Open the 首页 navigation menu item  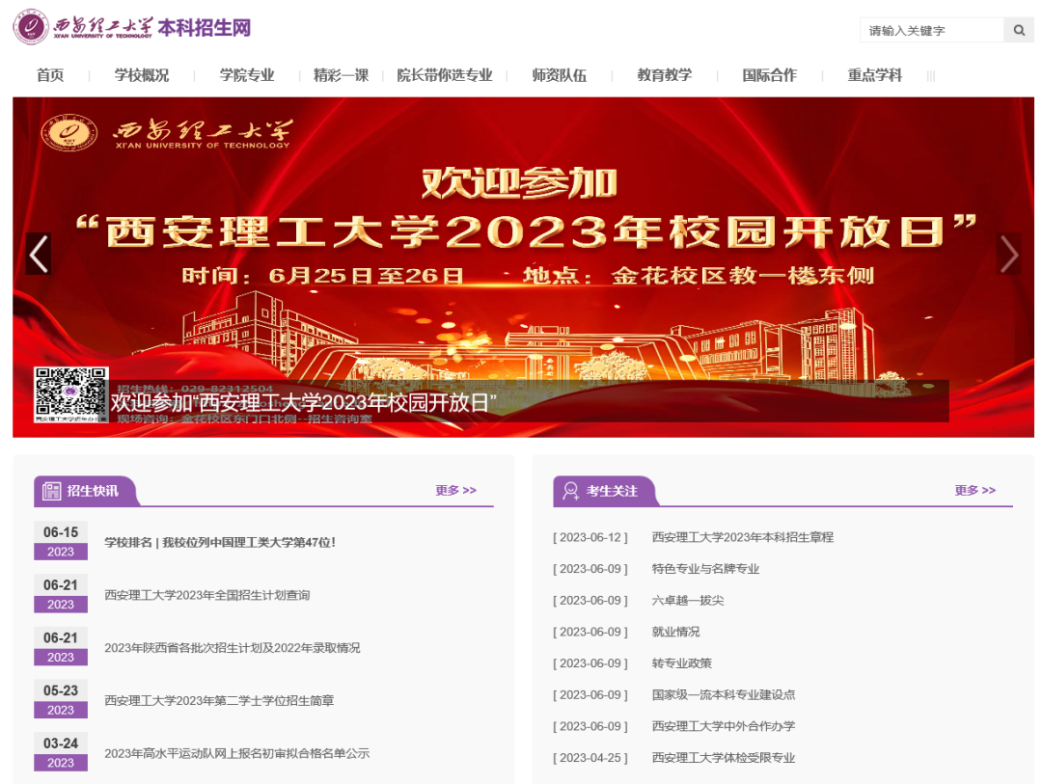click(x=50, y=75)
